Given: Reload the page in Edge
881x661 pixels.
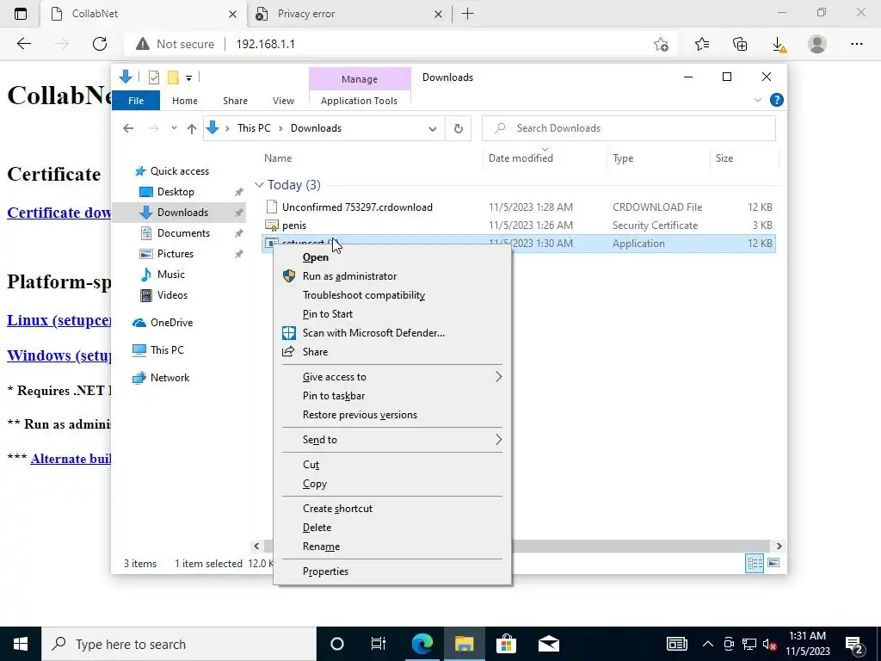Looking at the screenshot, I should click(x=100, y=44).
